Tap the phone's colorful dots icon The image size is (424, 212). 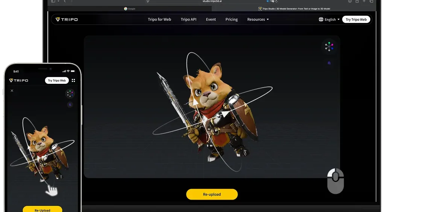tap(70, 94)
